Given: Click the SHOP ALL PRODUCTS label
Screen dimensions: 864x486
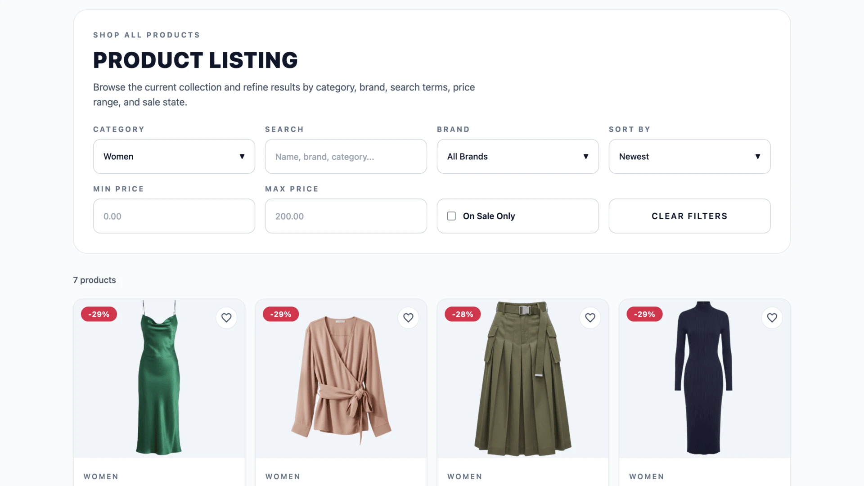Looking at the screenshot, I should (147, 35).
